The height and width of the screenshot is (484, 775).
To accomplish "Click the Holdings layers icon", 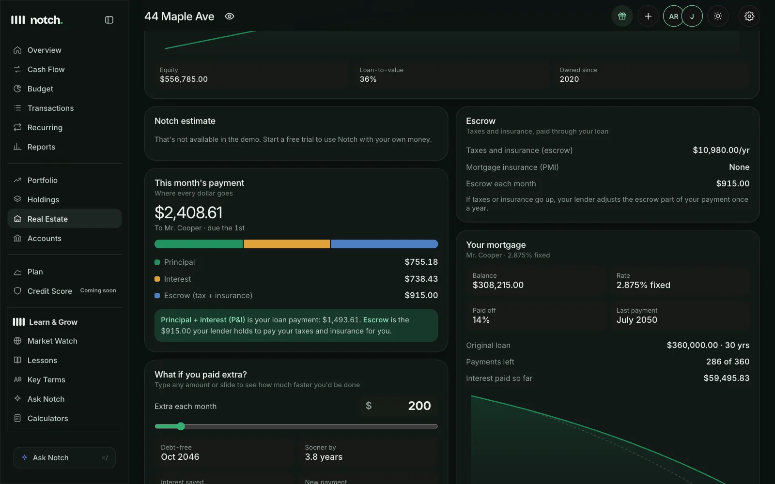I will tap(17, 199).
